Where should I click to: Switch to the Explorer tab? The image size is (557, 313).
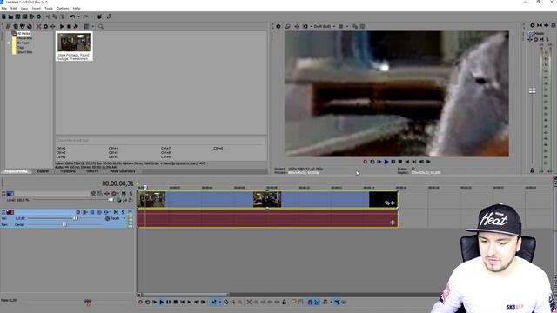point(43,171)
